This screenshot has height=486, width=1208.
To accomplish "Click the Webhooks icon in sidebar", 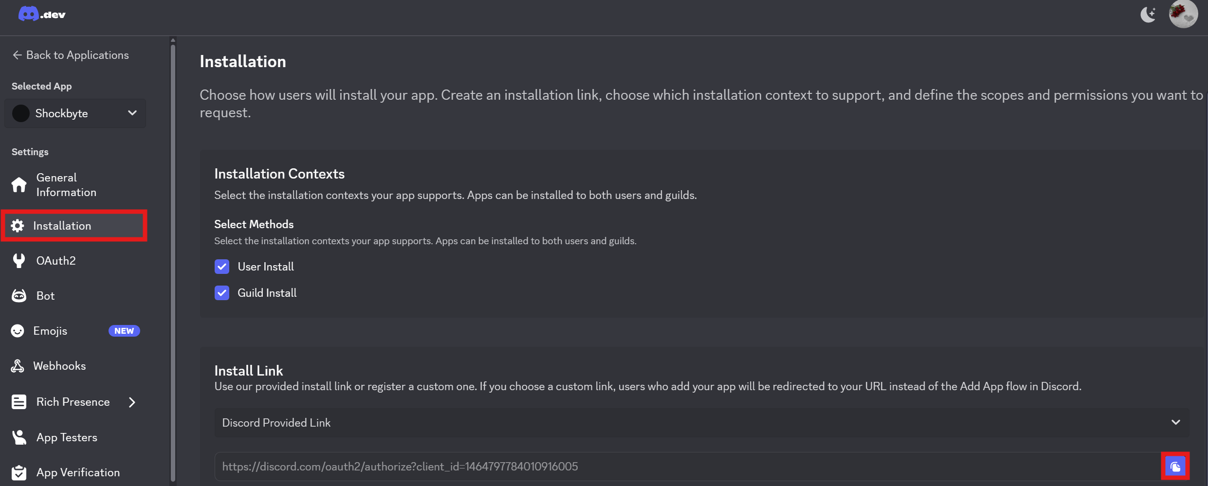I will pyautogui.click(x=18, y=366).
